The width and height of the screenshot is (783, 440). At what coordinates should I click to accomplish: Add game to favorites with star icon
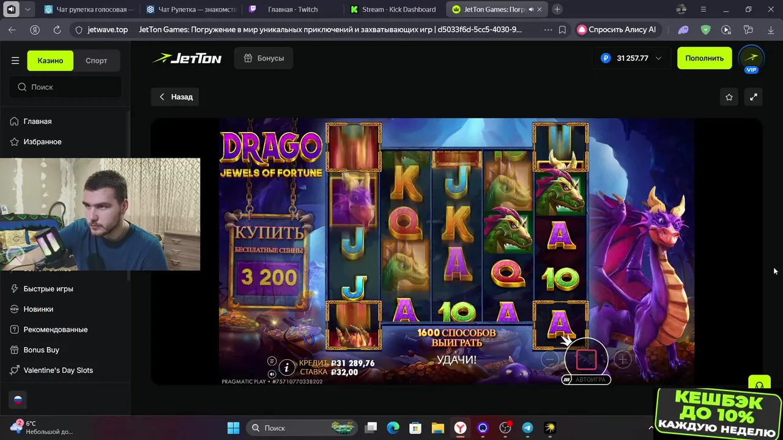(x=729, y=97)
